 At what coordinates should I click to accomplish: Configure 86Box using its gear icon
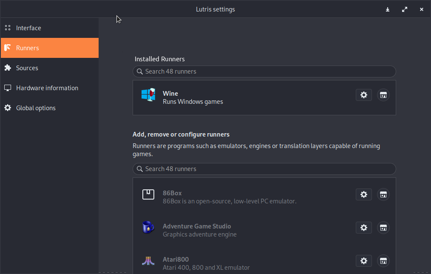[x=363, y=194]
